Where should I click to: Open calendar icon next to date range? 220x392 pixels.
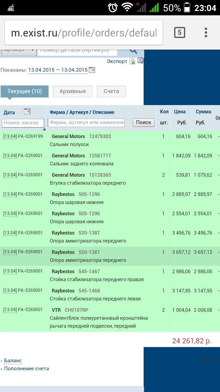pos(92,70)
